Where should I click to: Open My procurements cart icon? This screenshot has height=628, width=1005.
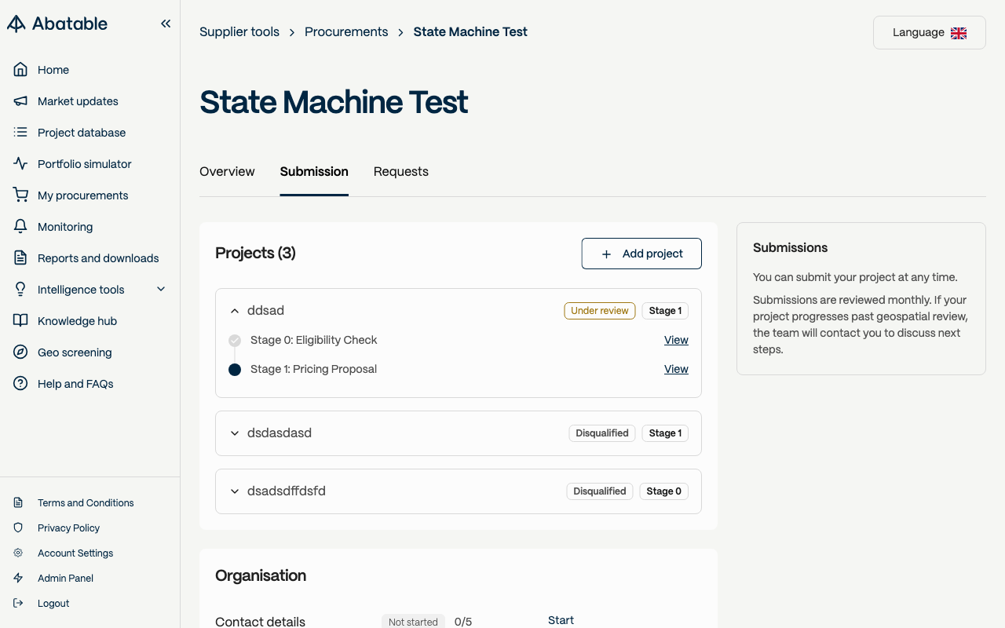click(x=20, y=195)
